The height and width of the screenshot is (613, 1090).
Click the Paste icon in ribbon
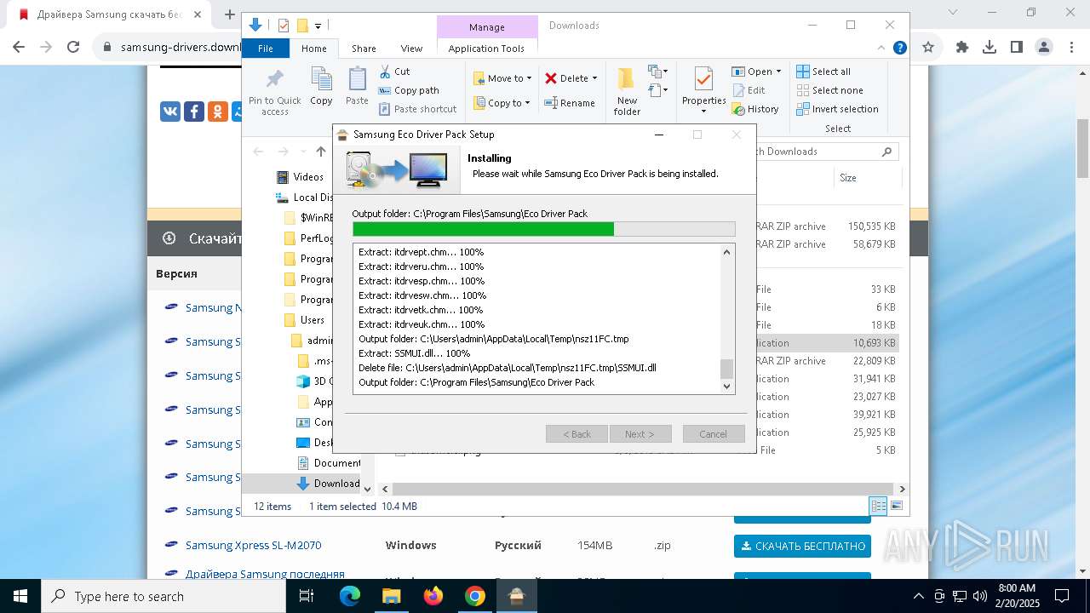coord(357,79)
